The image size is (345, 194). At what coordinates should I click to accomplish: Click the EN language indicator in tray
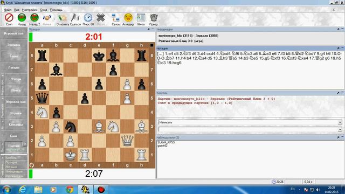[x=292, y=189]
